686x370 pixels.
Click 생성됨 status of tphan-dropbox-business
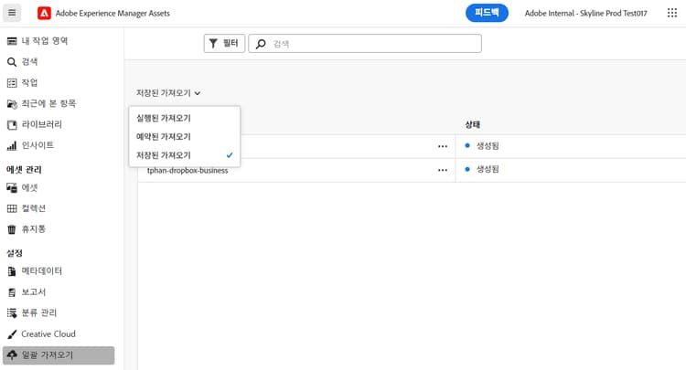coord(488,169)
